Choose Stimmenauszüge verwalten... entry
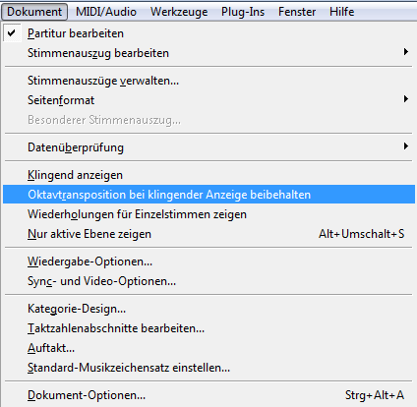 [208, 81]
